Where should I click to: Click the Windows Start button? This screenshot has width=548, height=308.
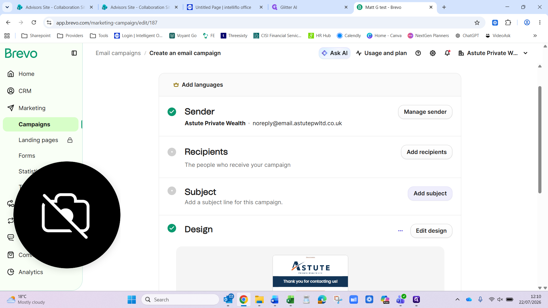tap(132, 299)
